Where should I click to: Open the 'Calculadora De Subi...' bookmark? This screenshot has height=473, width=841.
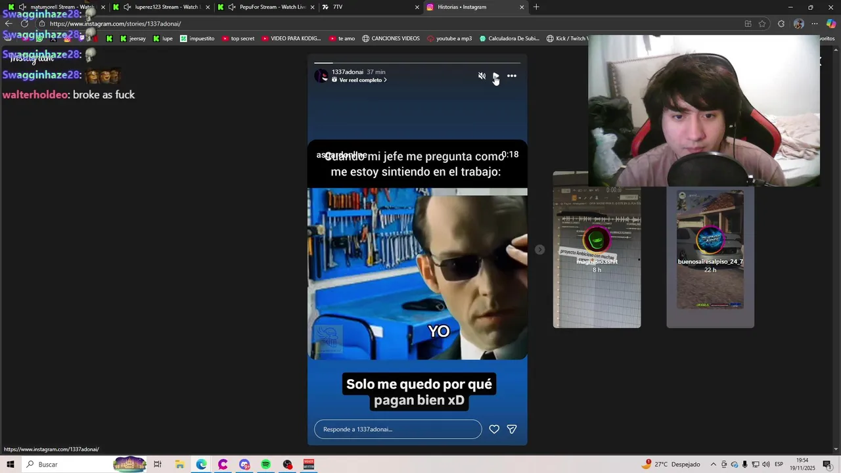click(x=509, y=39)
